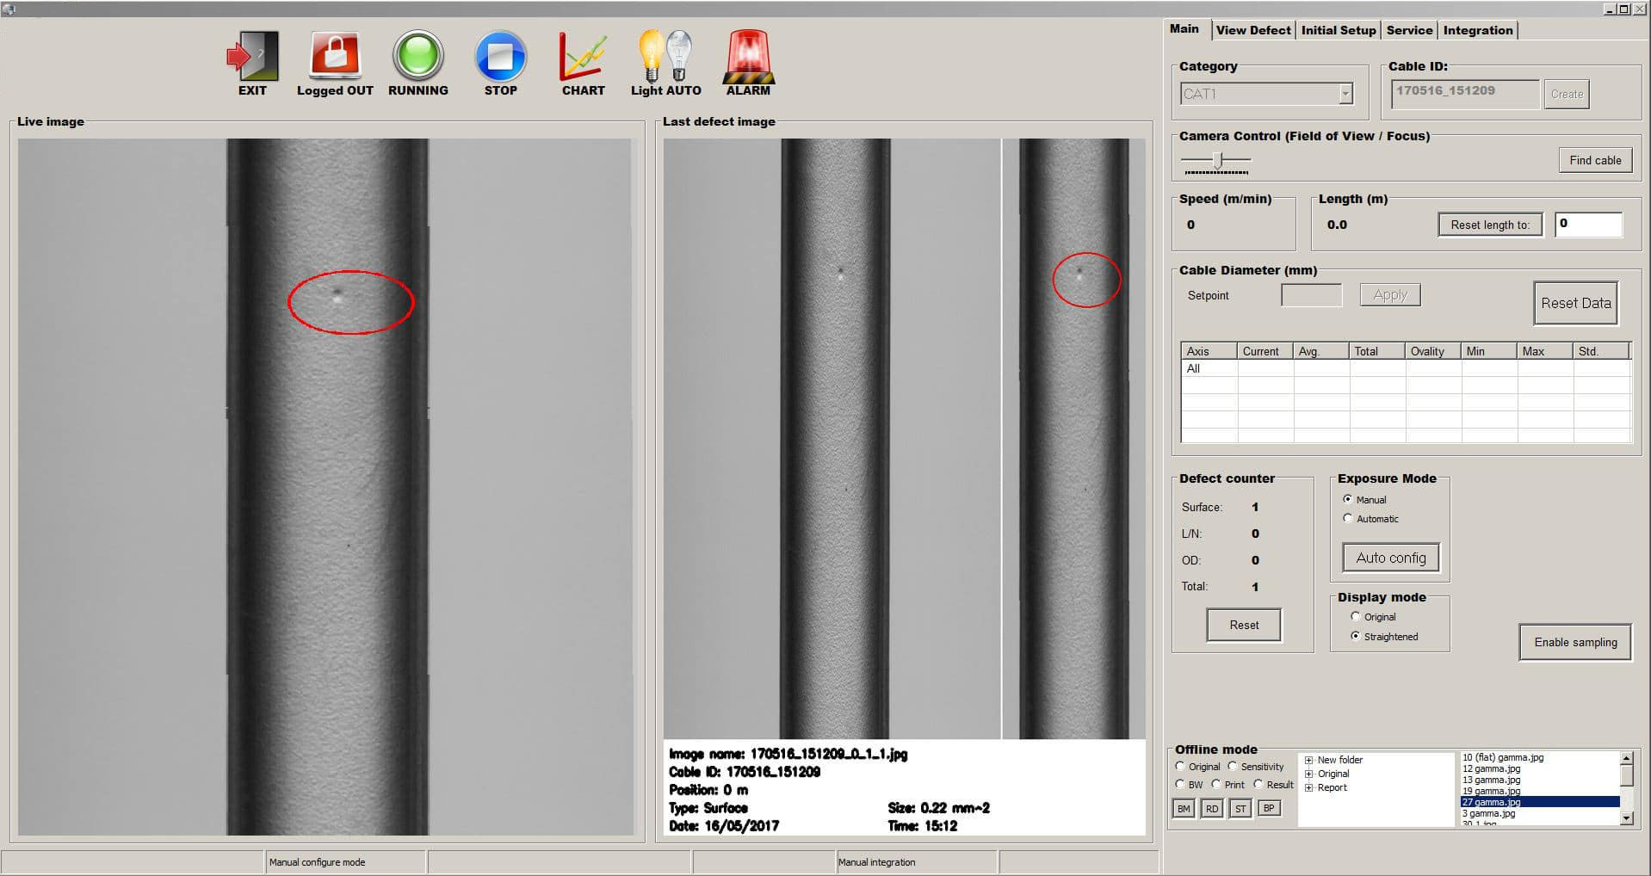Click the Enable sampling button
1651x876 pixels.
(x=1575, y=642)
